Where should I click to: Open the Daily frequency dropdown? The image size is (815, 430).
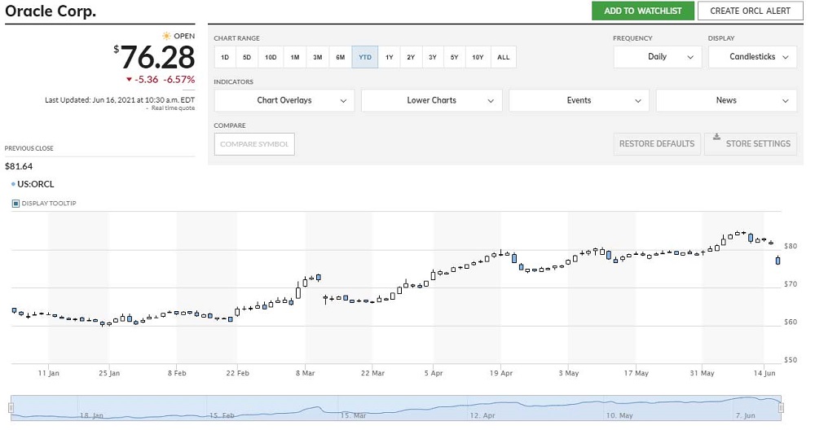(x=658, y=57)
